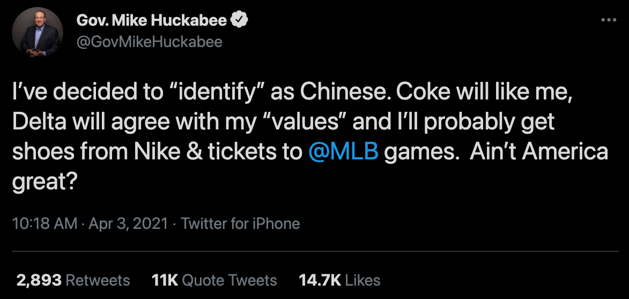This screenshot has height=299, width=629.
Task: Click the 10:18 AM timestamp
Action: point(45,223)
